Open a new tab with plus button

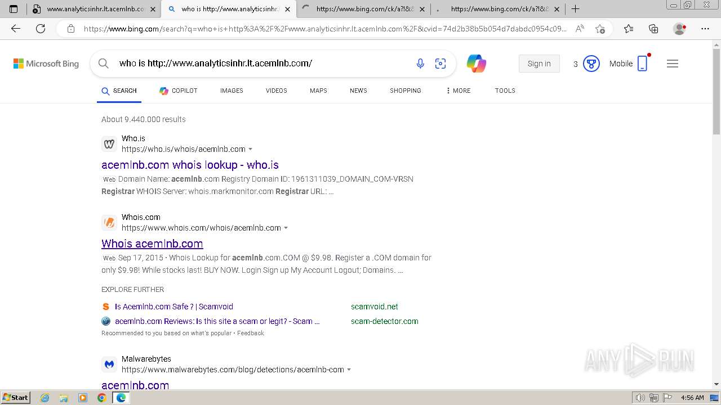tap(575, 9)
